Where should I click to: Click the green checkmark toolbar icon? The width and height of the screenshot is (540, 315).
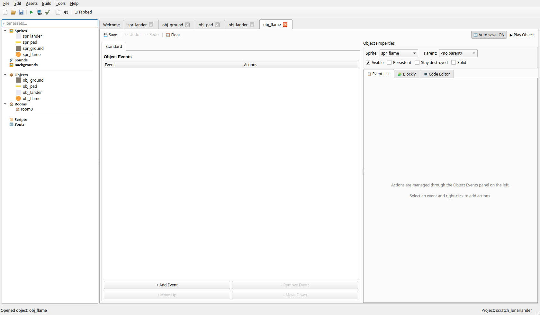point(48,12)
